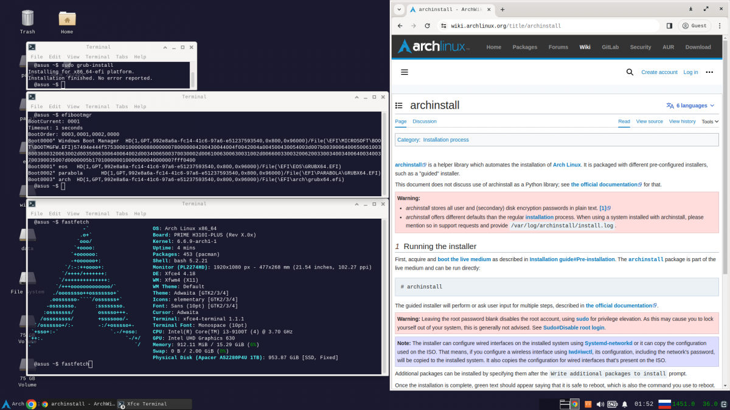Click browser forward arrow button
Image resolution: width=730 pixels, height=410 pixels.
click(414, 26)
